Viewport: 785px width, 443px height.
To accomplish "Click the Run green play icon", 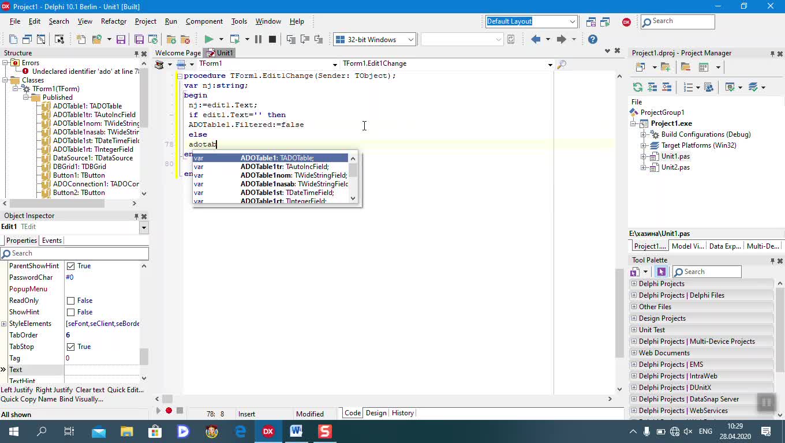I will pyautogui.click(x=209, y=39).
